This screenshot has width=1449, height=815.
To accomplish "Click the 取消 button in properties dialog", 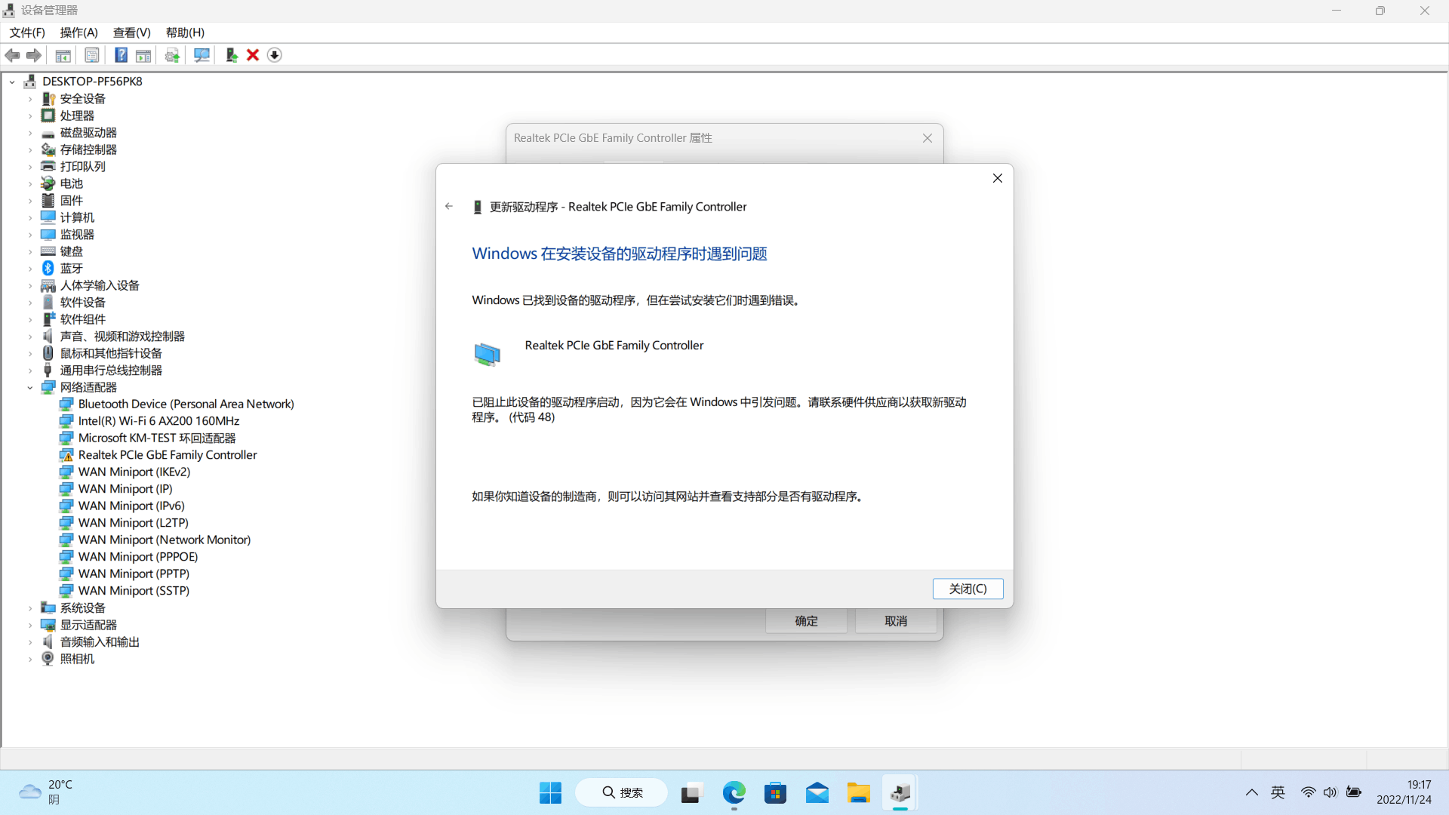I will point(896,621).
